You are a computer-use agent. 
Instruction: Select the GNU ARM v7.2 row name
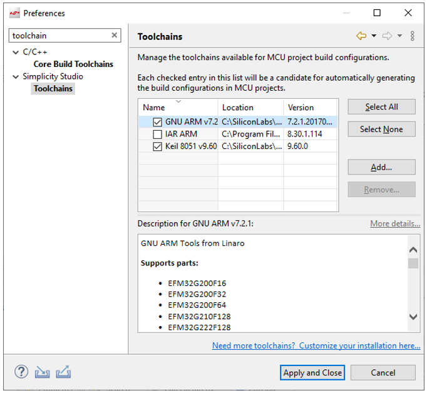192,121
